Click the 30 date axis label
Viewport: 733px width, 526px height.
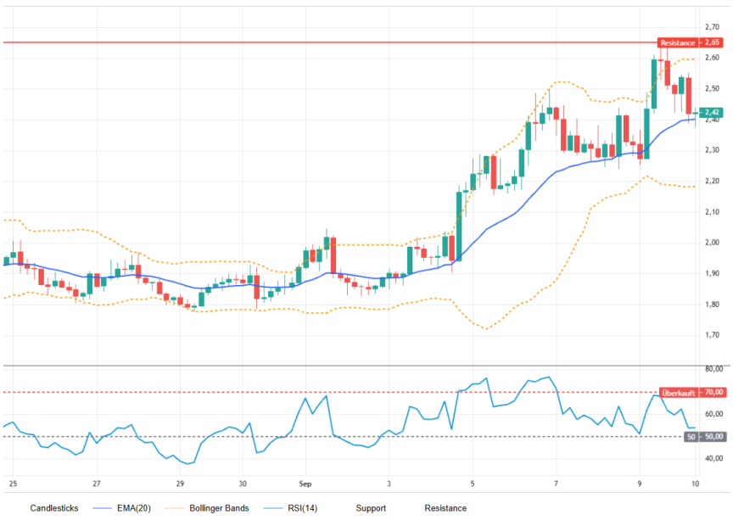(x=243, y=484)
